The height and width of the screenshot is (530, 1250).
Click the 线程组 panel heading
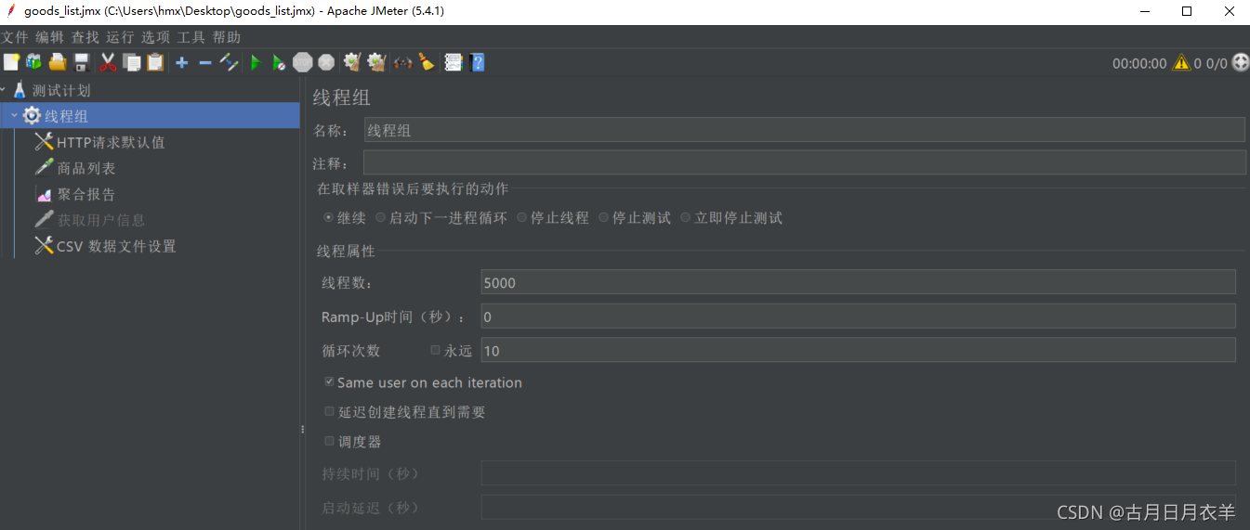[x=342, y=98]
